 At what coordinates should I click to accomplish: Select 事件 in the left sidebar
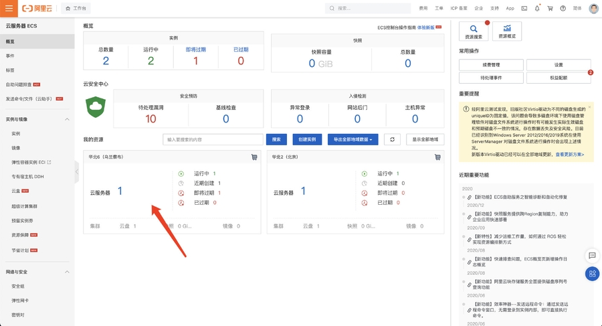pos(10,56)
